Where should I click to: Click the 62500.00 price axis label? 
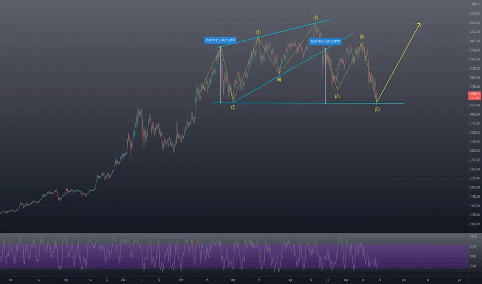(x=475, y=32)
